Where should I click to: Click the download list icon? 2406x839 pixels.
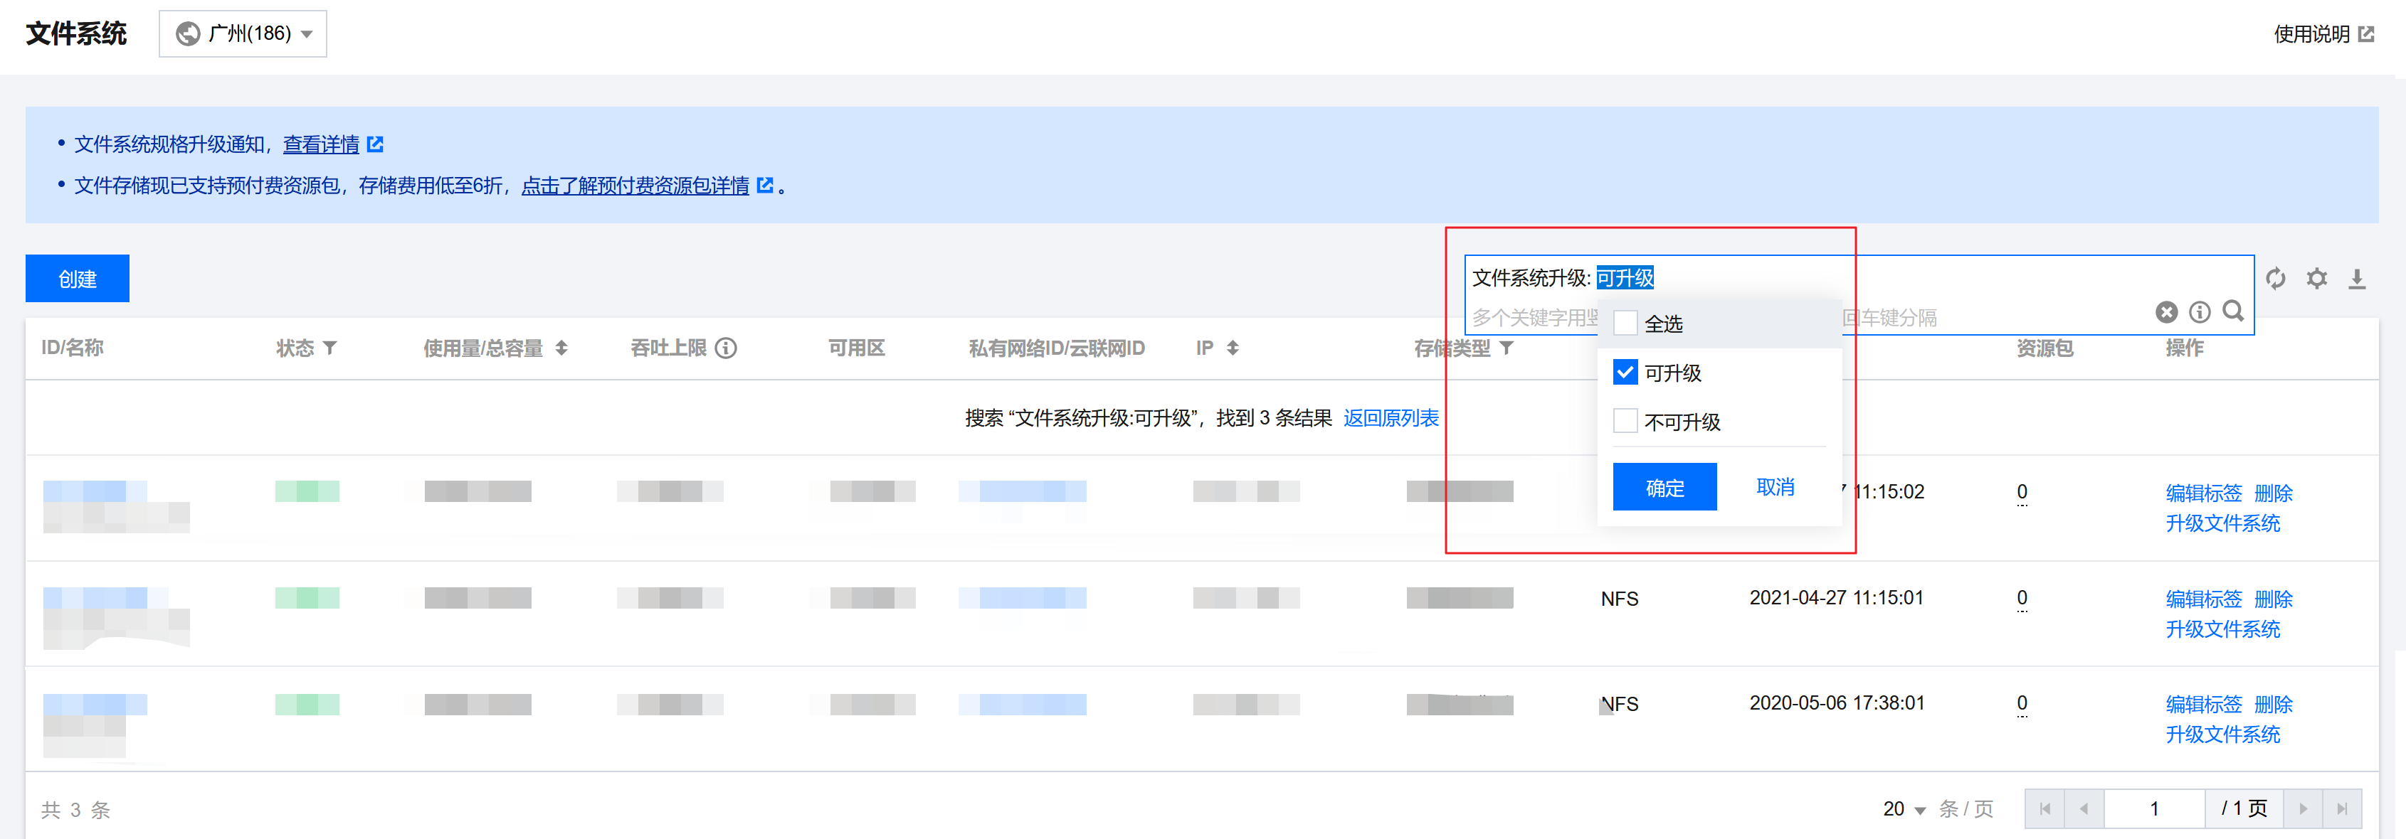pos(2356,278)
